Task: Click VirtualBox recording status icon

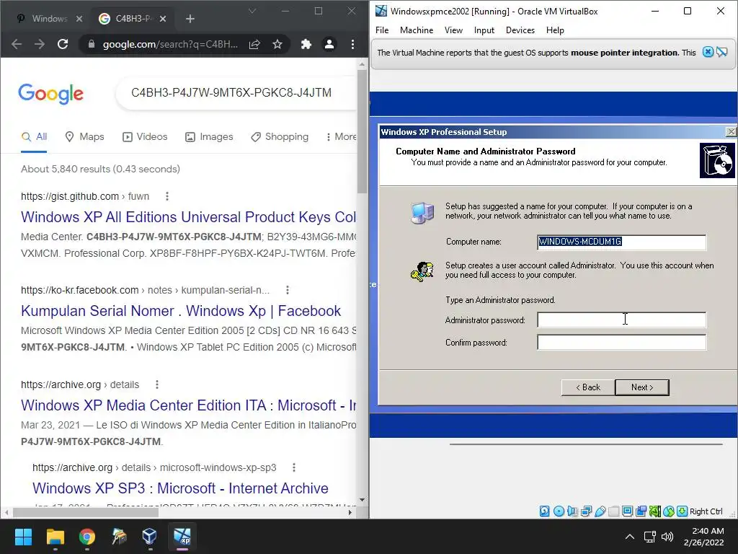Action: click(x=641, y=511)
